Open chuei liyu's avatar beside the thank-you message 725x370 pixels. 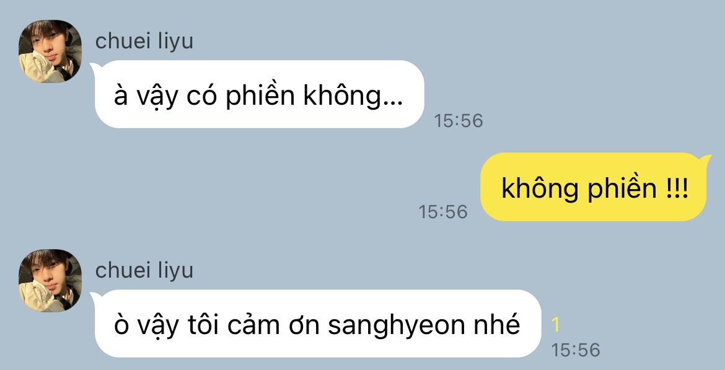50,280
